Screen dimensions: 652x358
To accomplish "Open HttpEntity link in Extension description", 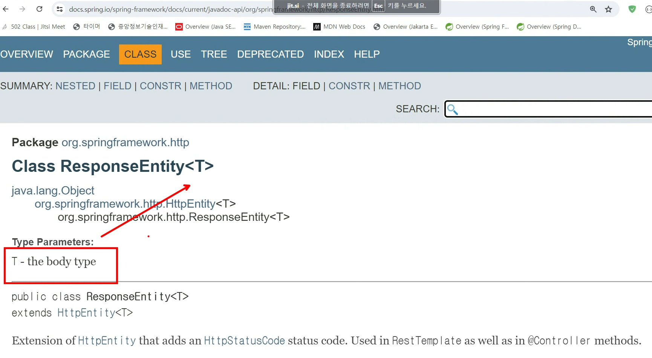I will [107, 341].
